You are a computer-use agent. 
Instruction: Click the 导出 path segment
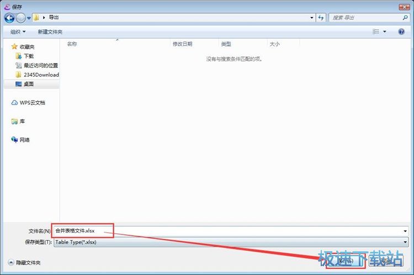pyautogui.click(x=54, y=18)
